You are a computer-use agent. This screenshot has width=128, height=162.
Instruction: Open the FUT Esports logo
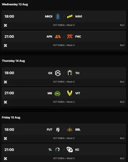(x=58, y=130)
